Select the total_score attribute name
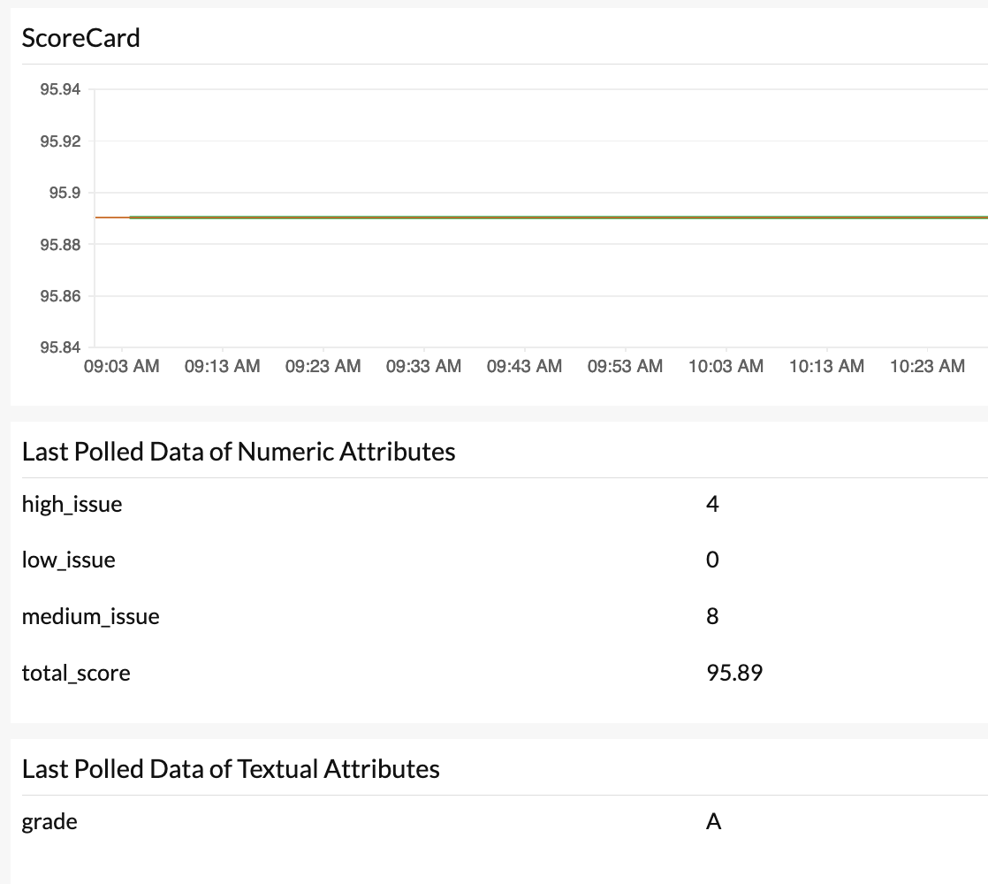Image resolution: width=988 pixels, height=884 pixels. click(76, 674)
